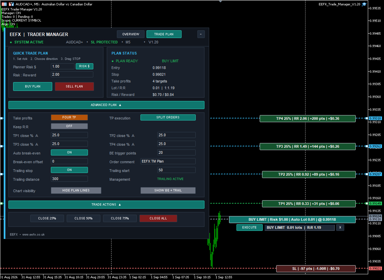Click the red CLOSE ALL button
The image size is (384, 280).
click(x=158, y=218)
